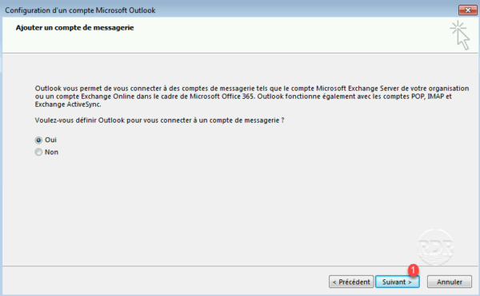Screen dimensions: 480x296
Task: Click the Microsoft Exchange Server phrase
Action: (x=358, y=89)
